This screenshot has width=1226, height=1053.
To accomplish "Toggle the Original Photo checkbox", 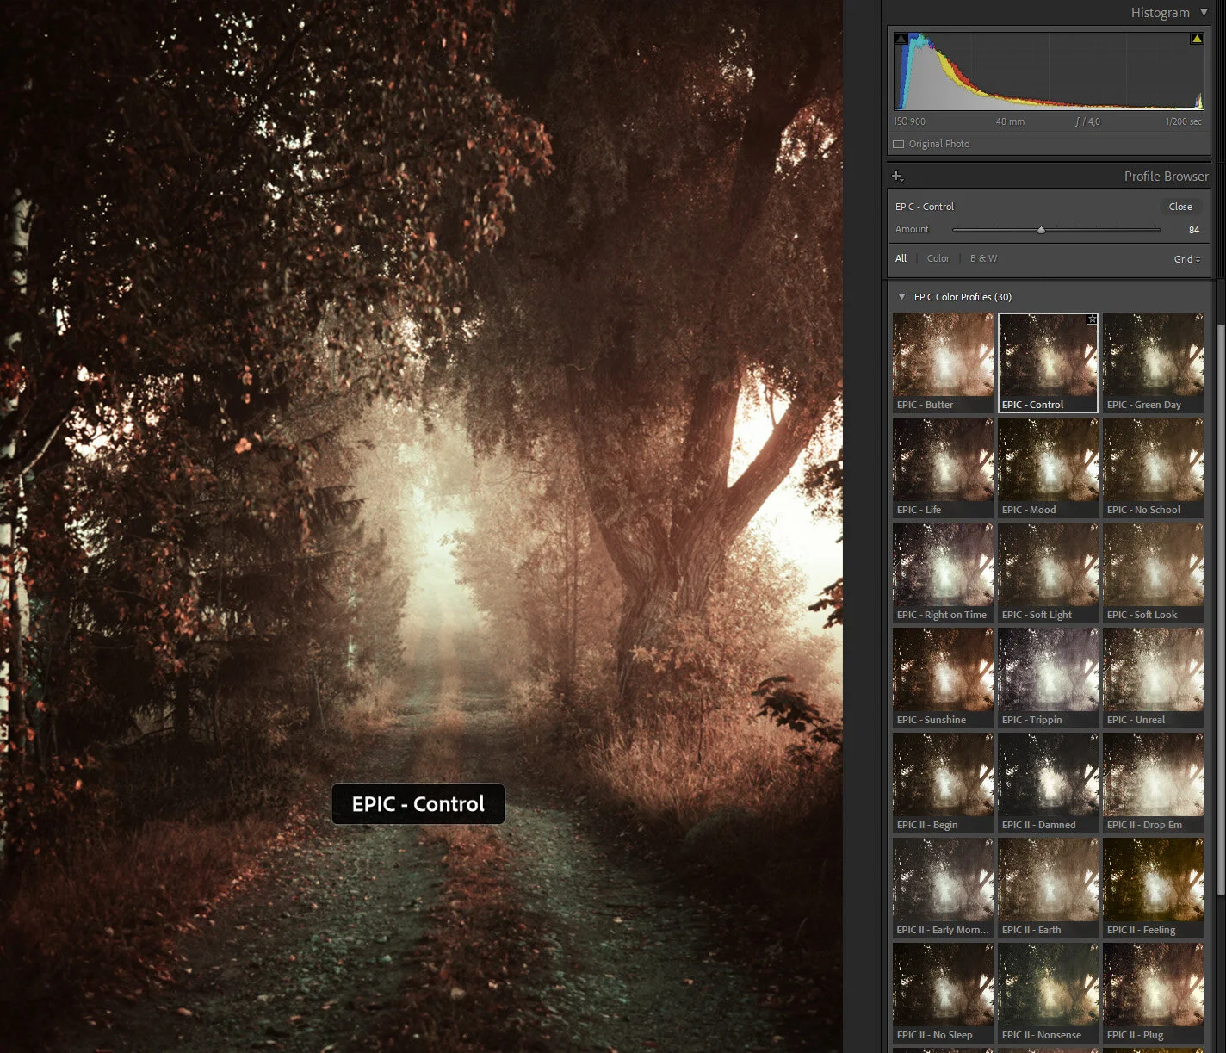I will pyautogui.click(x=901, y=144).
